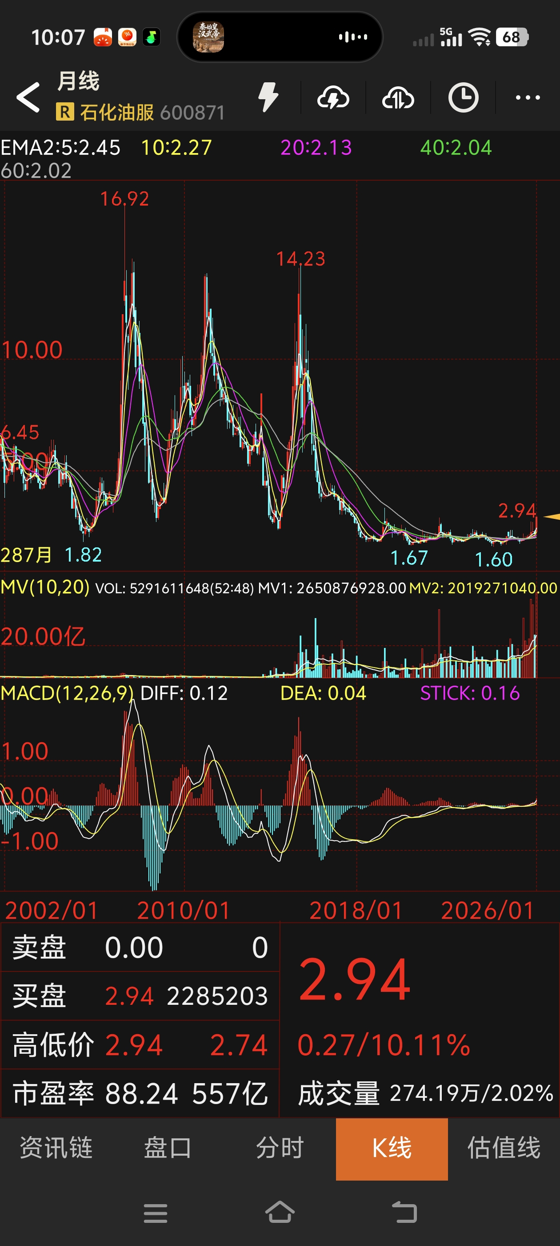Tap the green 40:2.04 EMA value
Viewport: 560px width, 1246px height.
coord(456,148)
